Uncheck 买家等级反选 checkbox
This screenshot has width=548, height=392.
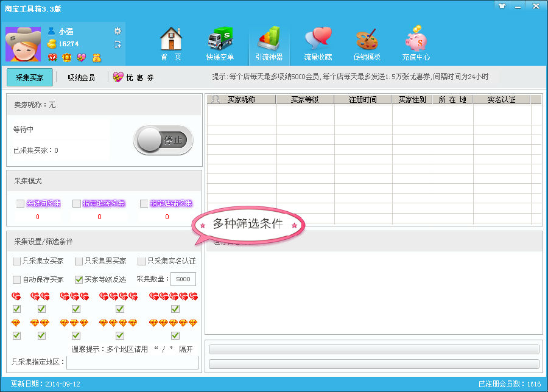click(x=79, y=280)
